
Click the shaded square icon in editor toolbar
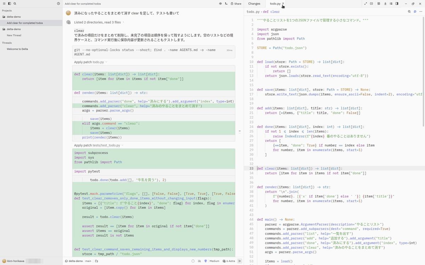(x=379, y=4)
